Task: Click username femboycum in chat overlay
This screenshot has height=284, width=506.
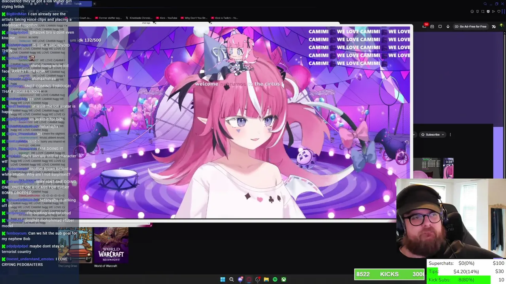Action: point(16,233)
